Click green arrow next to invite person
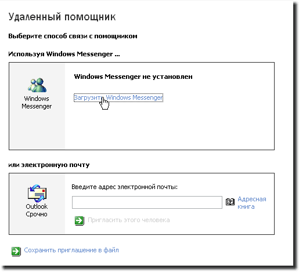299x272 pixels. (80, 220)
